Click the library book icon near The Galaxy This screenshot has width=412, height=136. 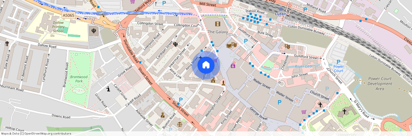pyautogui.click(x=229, y=45)
